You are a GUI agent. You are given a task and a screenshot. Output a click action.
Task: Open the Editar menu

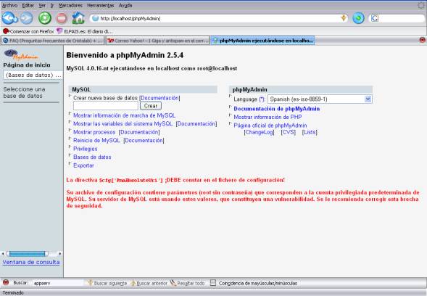(x=28, y=6)
